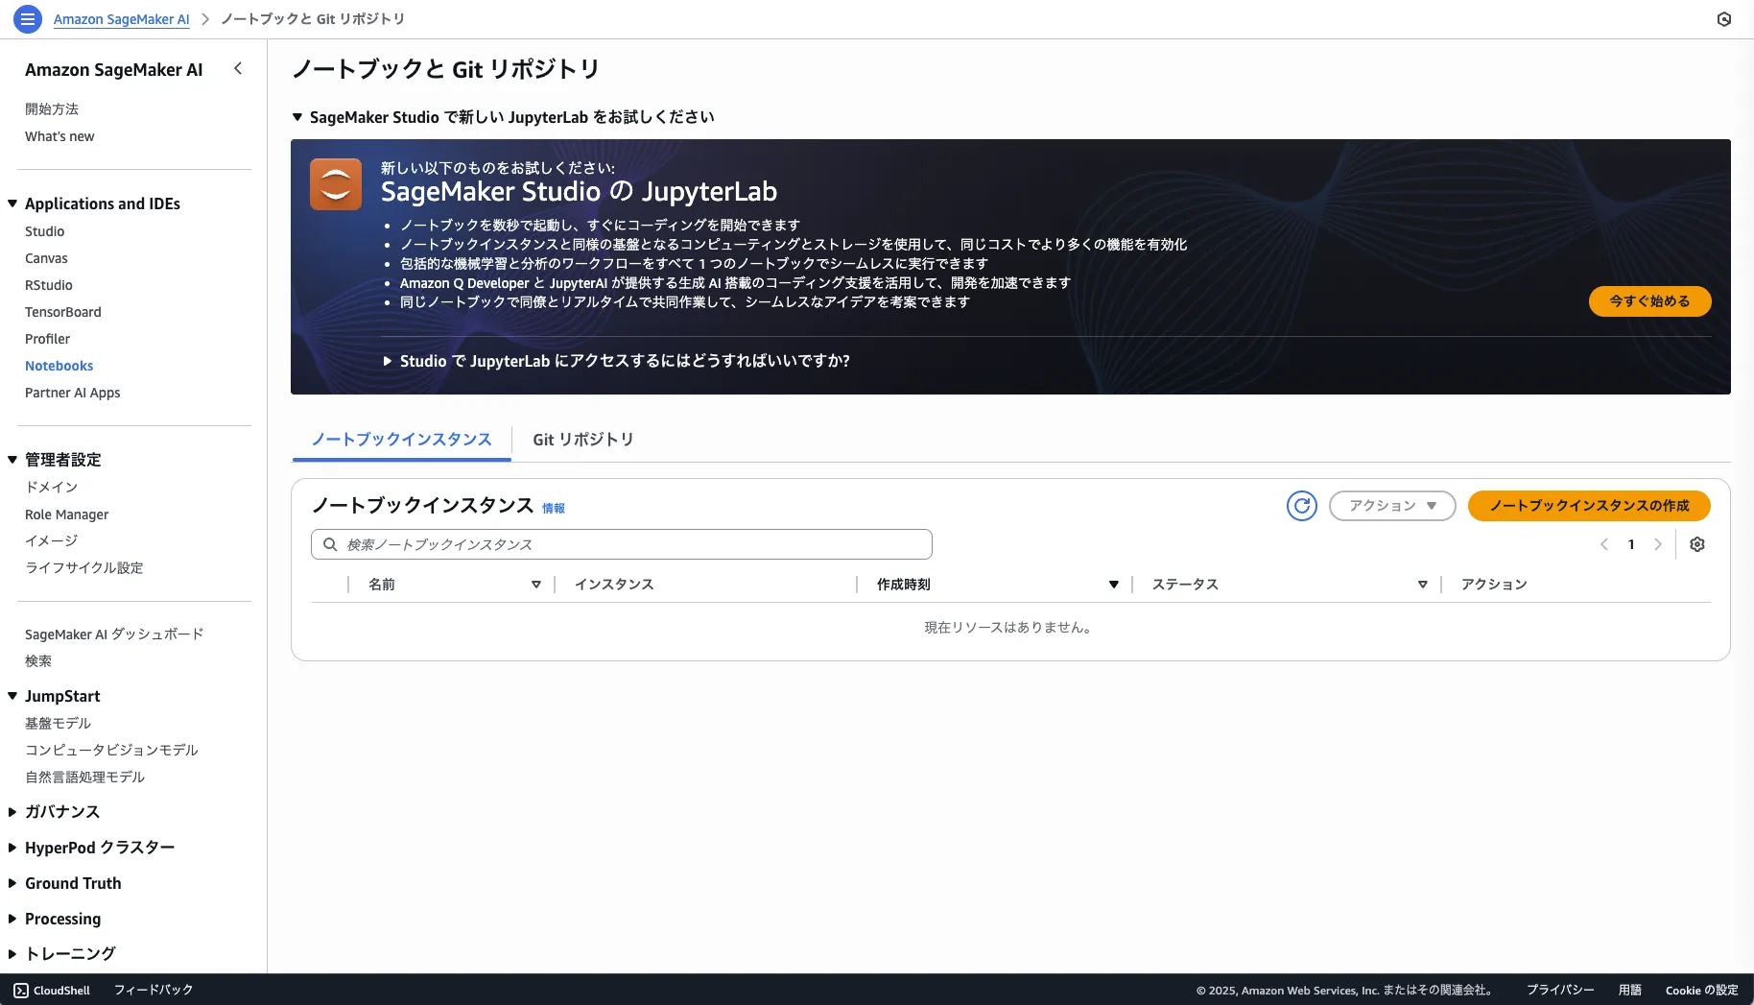Viewport: 1754px width, 1005px height.
Task: Open ドメイン under 管理者設定
Action: coord(52,488)
